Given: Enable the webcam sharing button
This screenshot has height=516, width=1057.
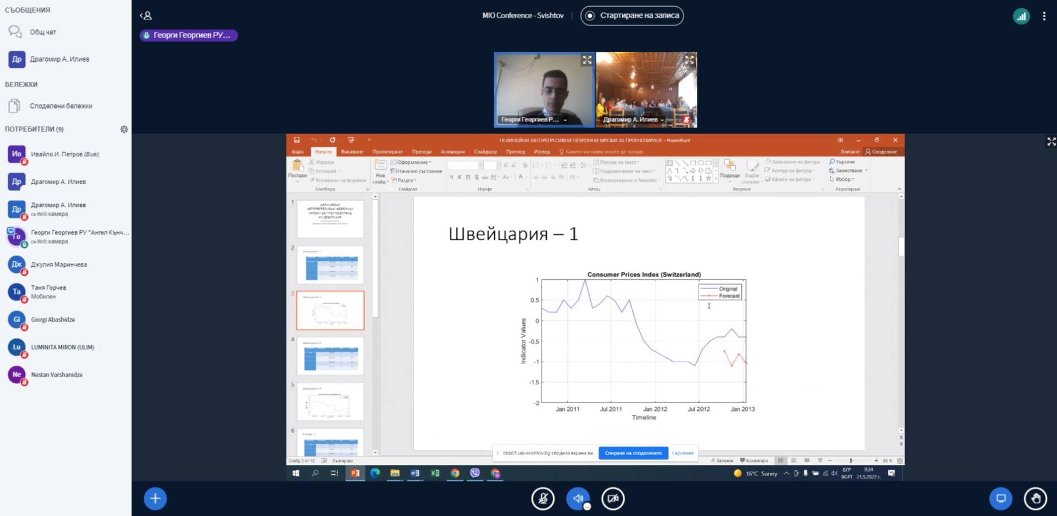Looking at the screenshot, I should [613, 499].
